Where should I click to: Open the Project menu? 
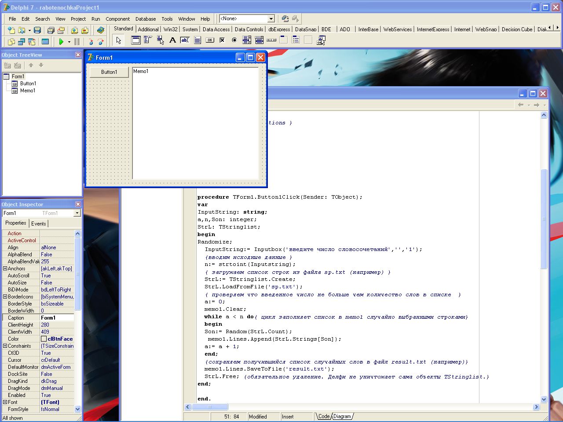tap(78, 19)
